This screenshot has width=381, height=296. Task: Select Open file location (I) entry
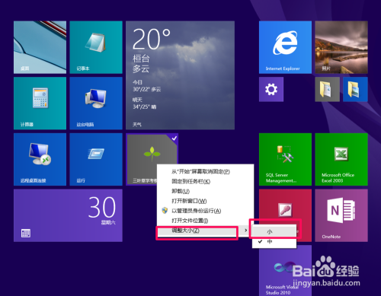(x=205, y=221)
